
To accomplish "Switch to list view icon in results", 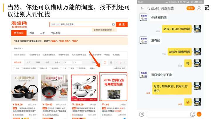I will [111, 63].
